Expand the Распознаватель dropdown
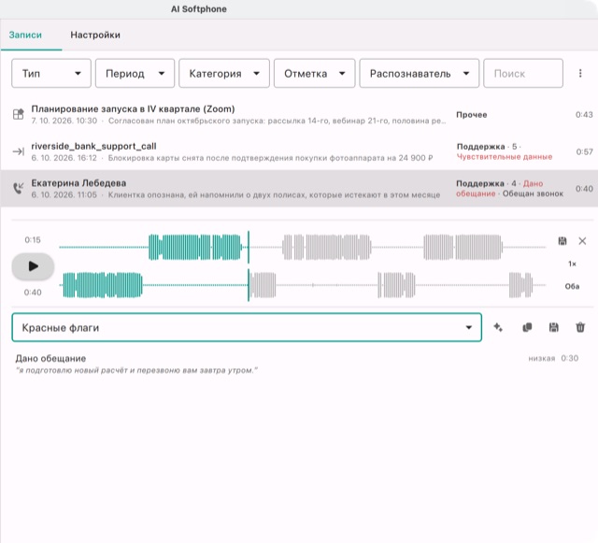This screenshot has height=543, width=598. point(420,73)
